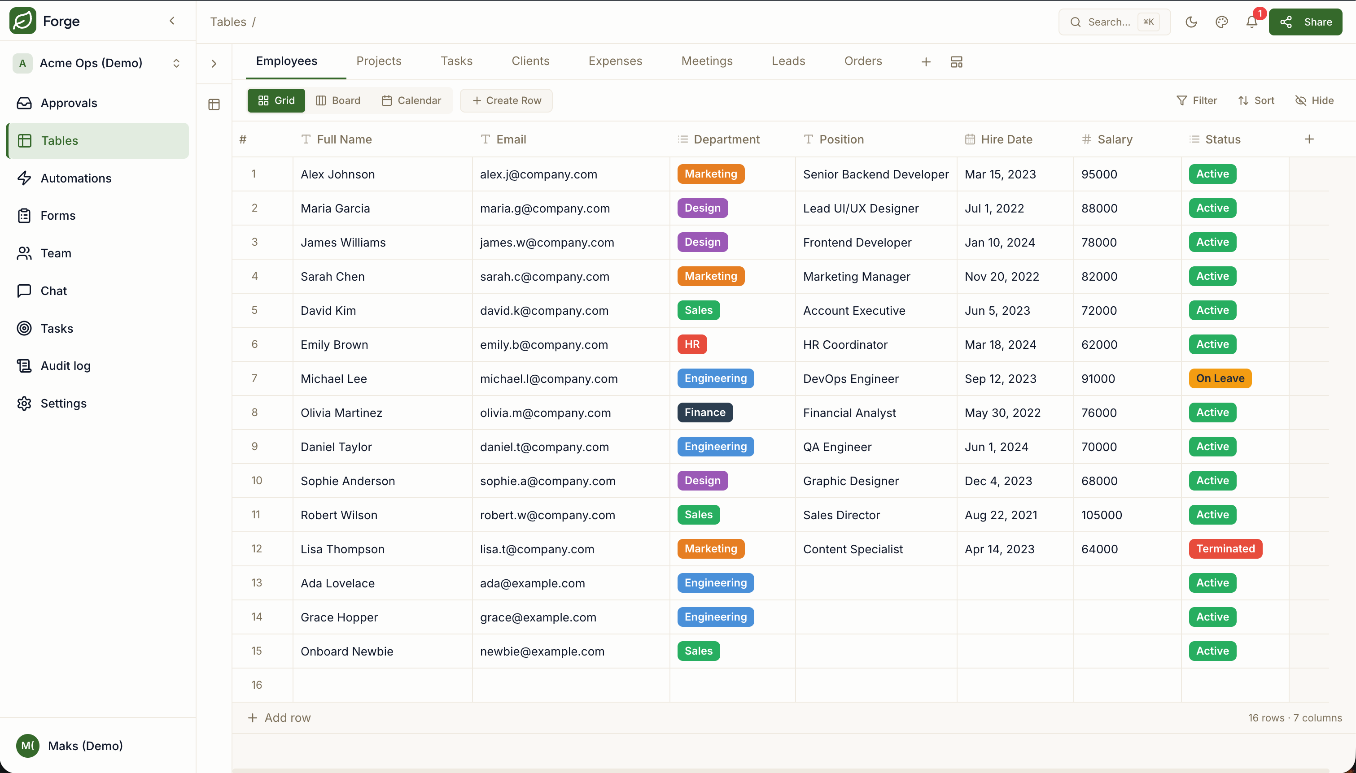Click the Department column header
This screenshot has height=773, width=1356.
[732, 139]
